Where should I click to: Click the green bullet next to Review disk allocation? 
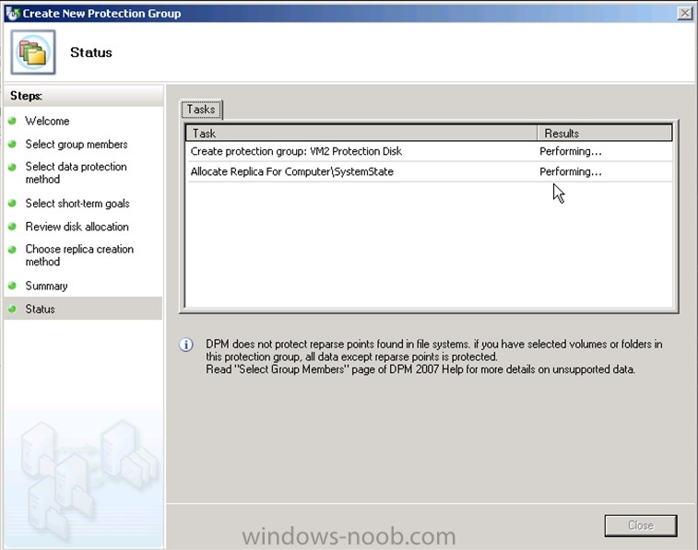pyautogui.click(x=13, y=227)
